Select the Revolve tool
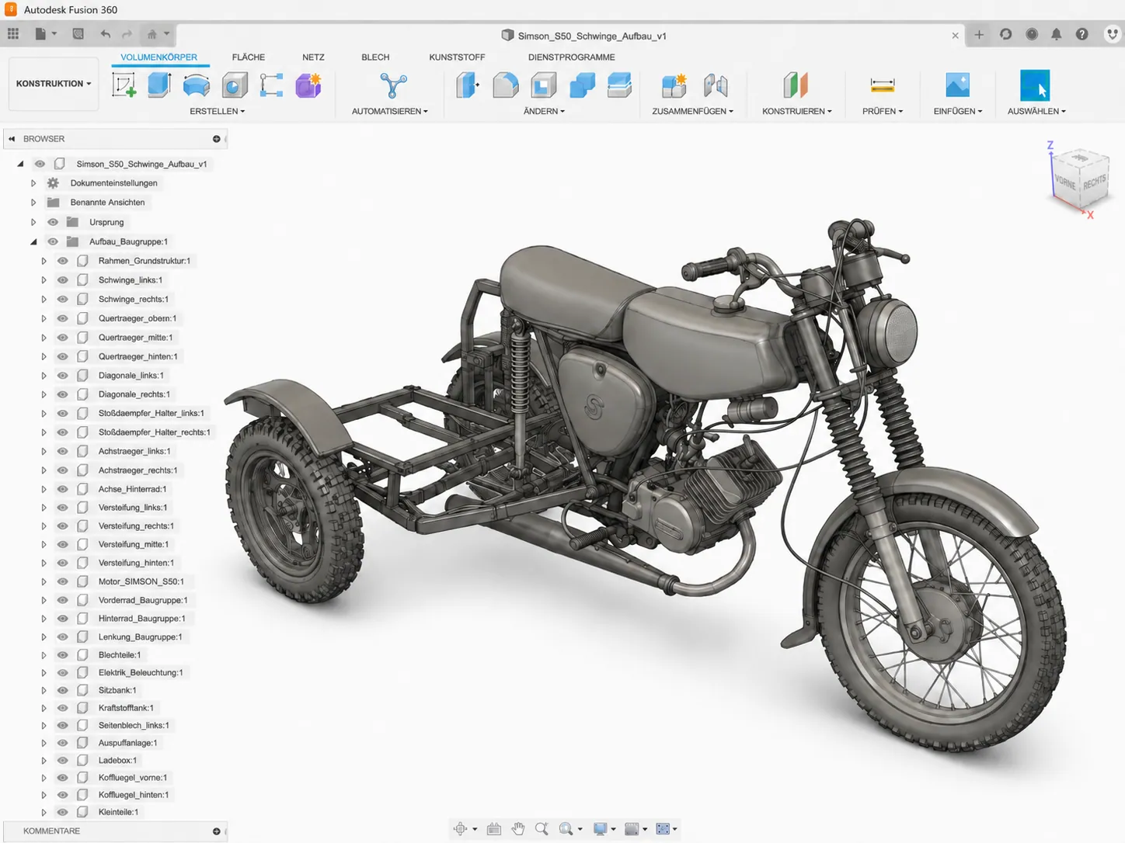 (197, 85)
